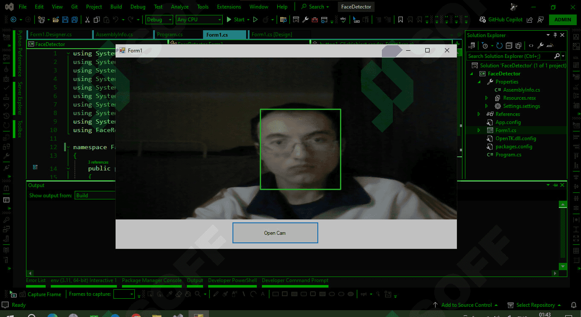Screen dimensions: 581x317
Task: Click the ADMIN button
Action: point(563,20)
